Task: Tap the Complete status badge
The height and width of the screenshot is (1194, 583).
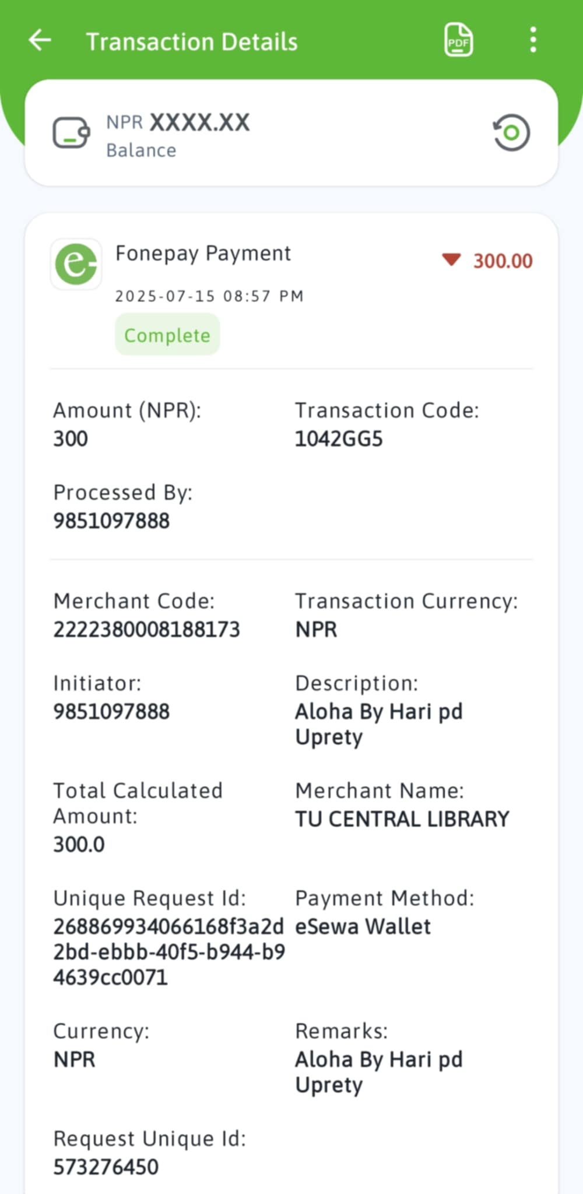Action: (167, 335)
